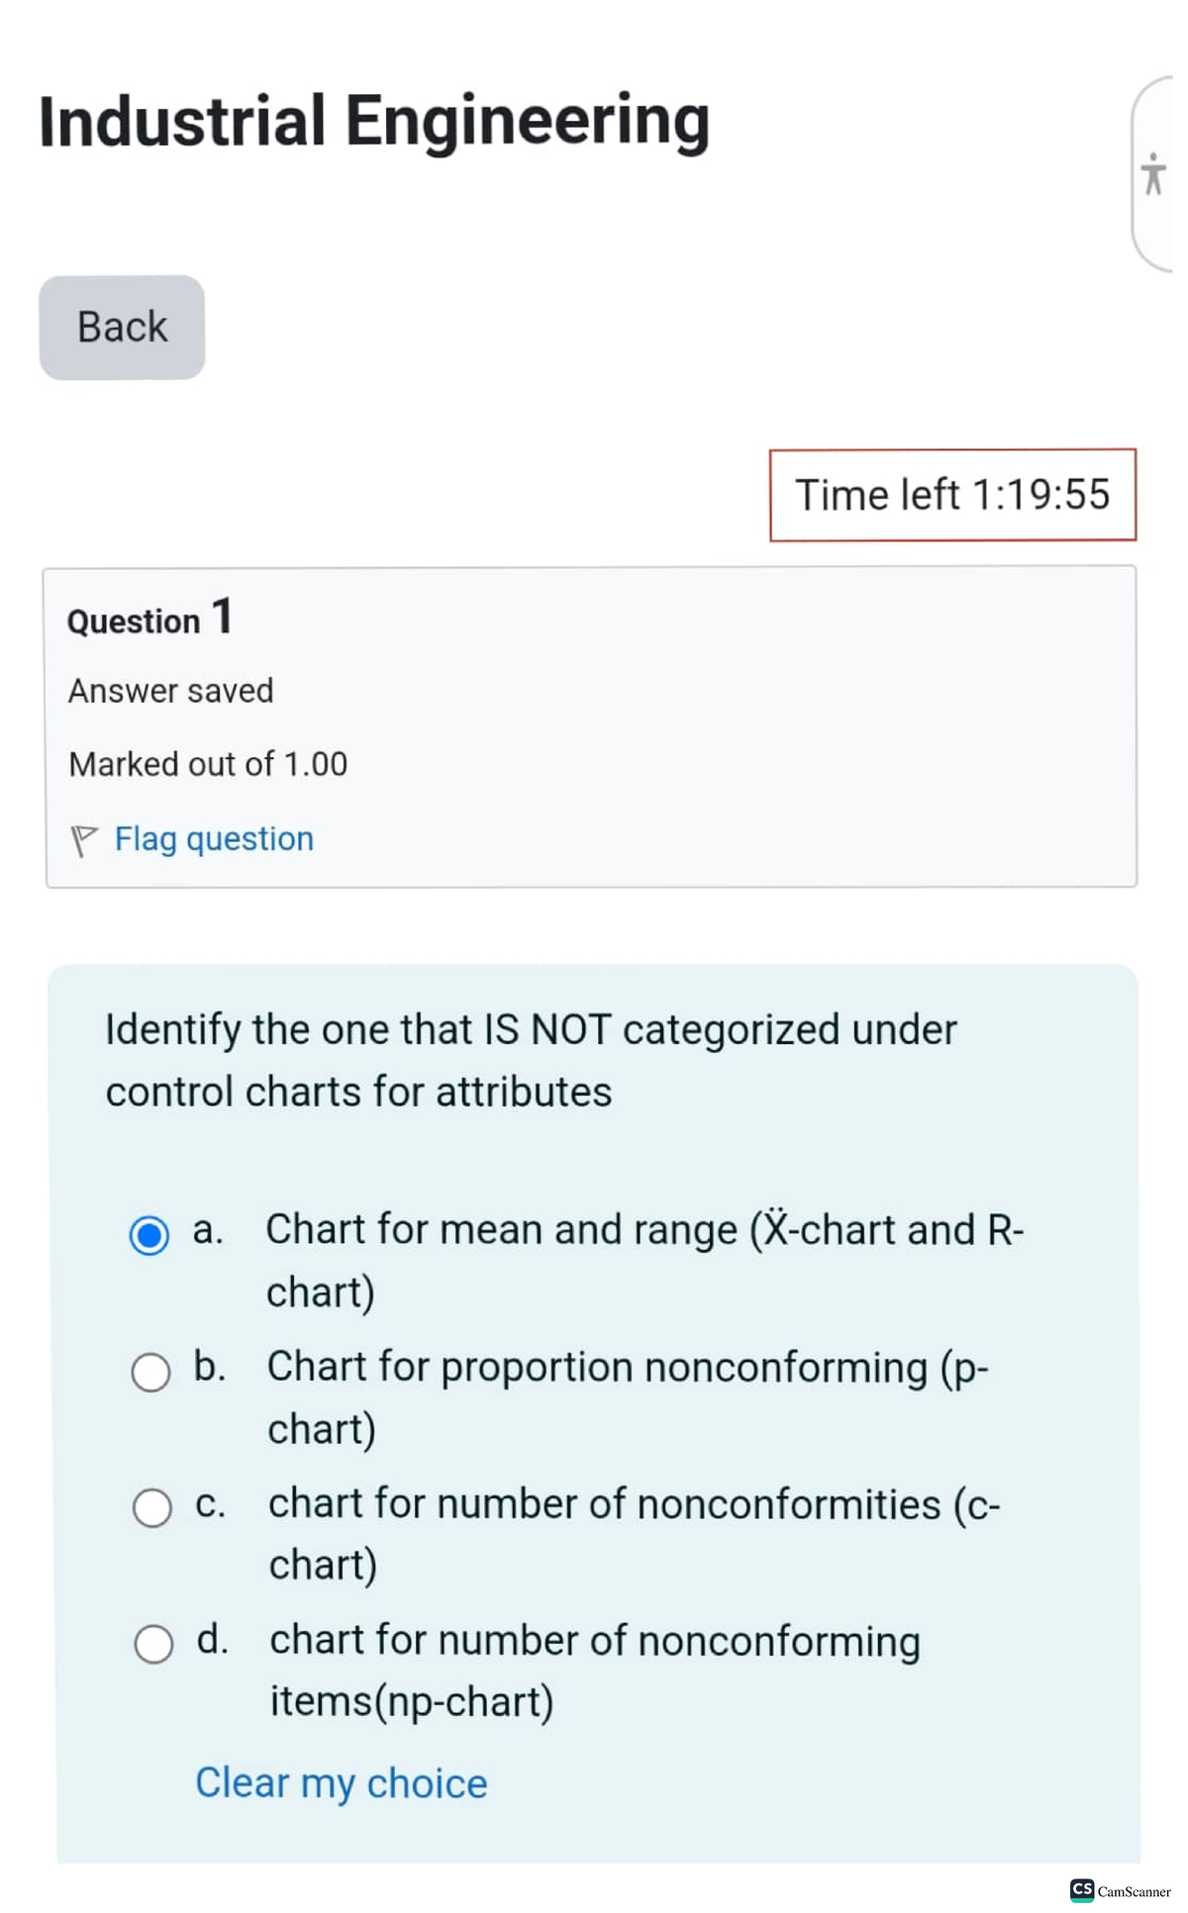The image size is (1188, 1913).
Task: Click the Question 1 label
Action: [149, 618]
